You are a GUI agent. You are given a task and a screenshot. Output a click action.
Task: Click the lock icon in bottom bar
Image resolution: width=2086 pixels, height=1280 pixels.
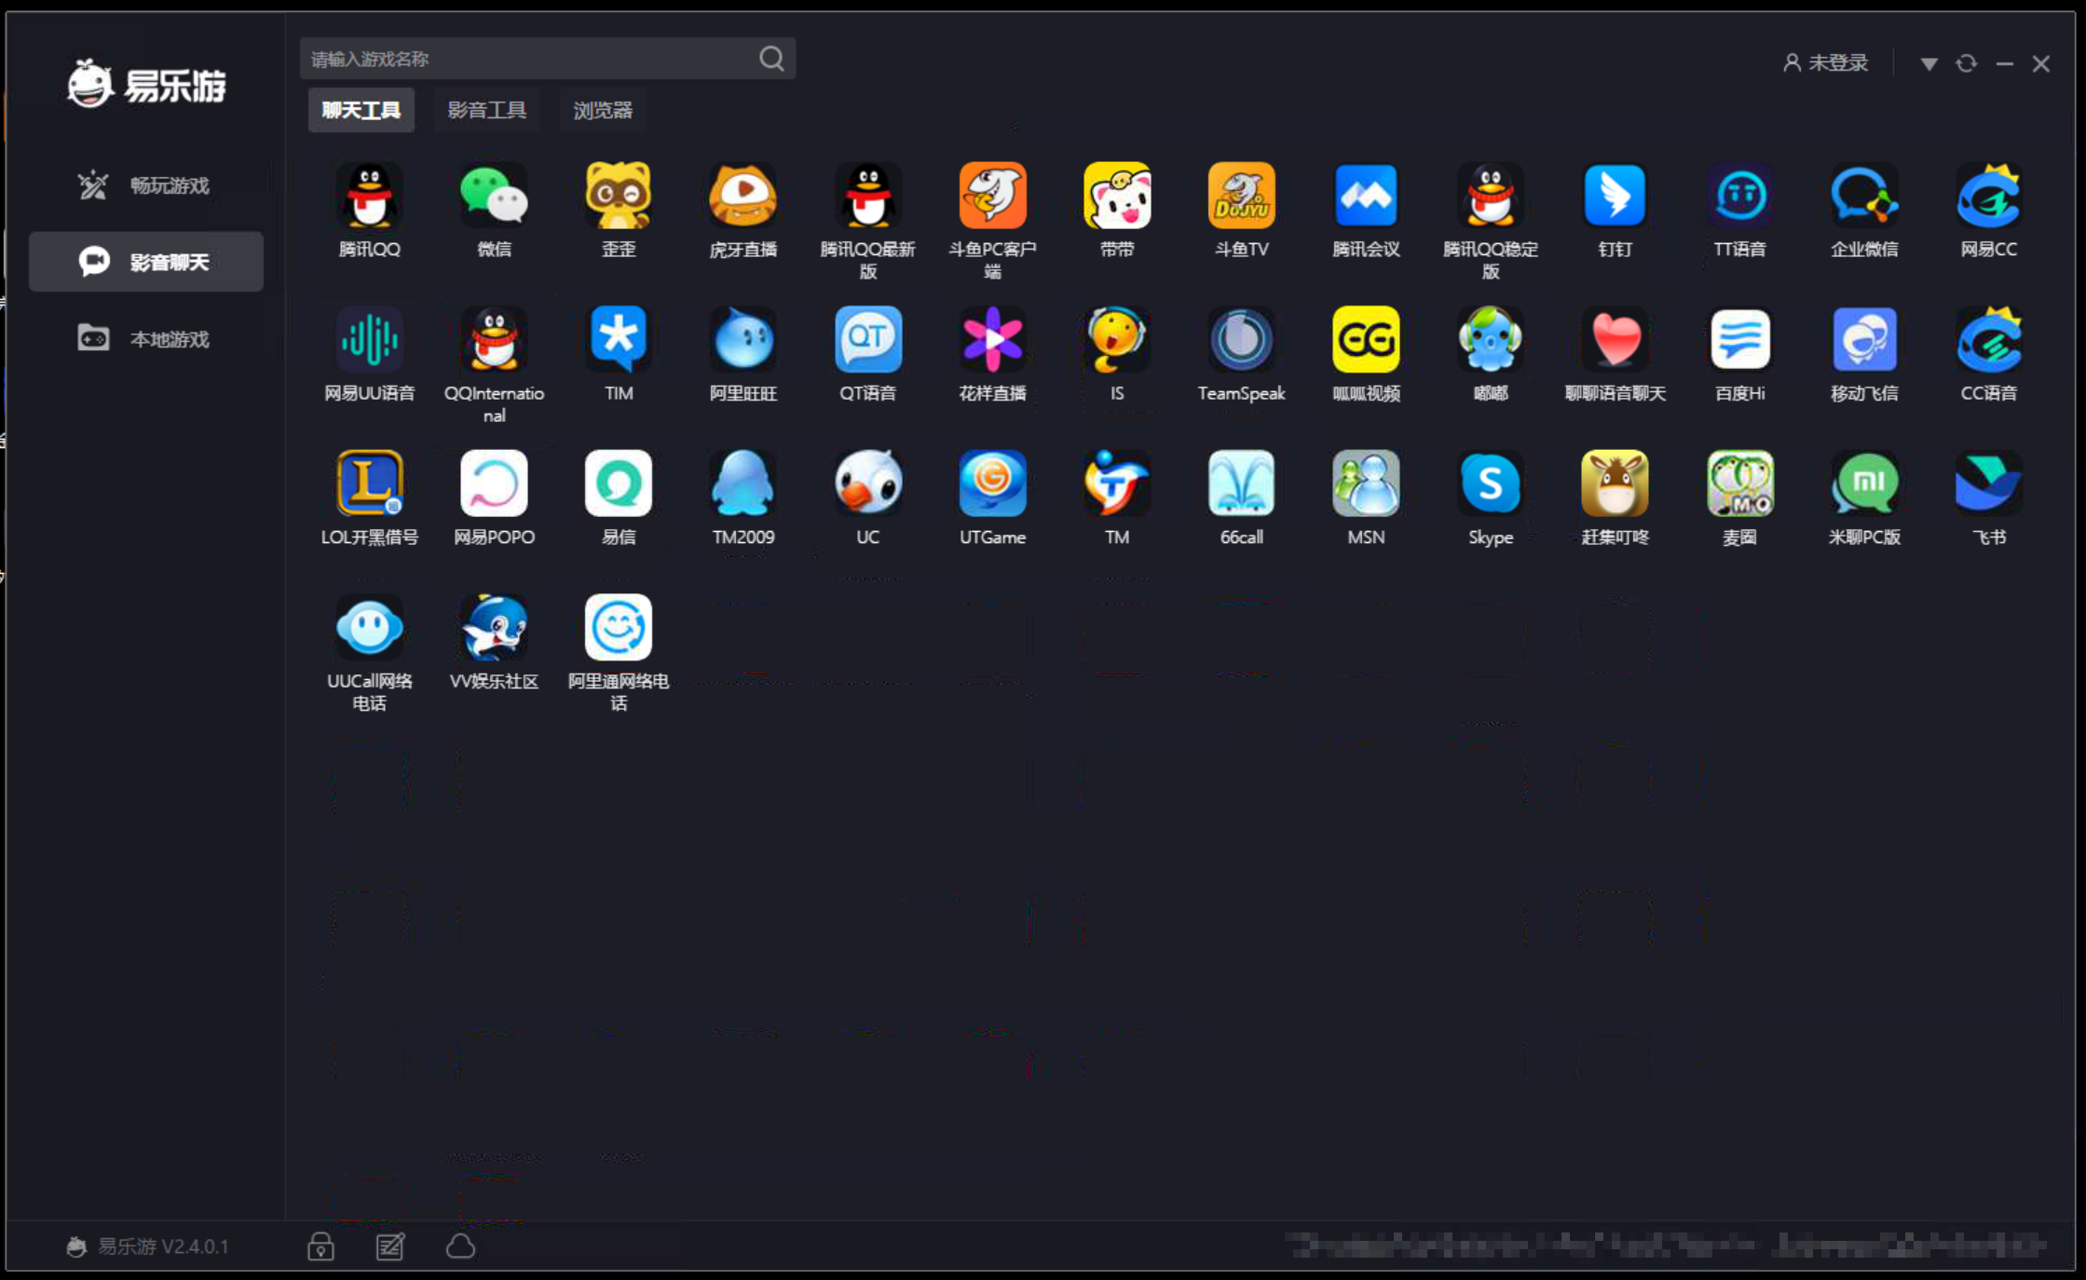pos(320,1246)
